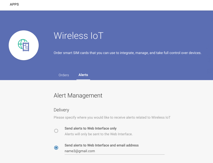Click the APPS link in header
This screenshot has width=213, height=163.
click(15, 5)
